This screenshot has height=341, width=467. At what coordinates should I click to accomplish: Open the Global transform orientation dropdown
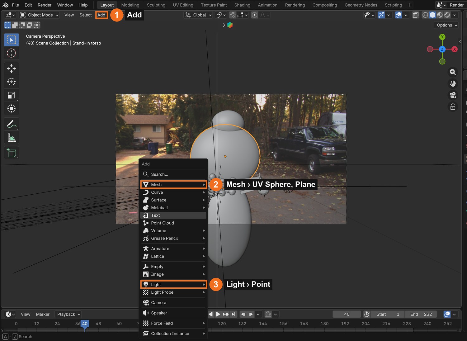198,15
